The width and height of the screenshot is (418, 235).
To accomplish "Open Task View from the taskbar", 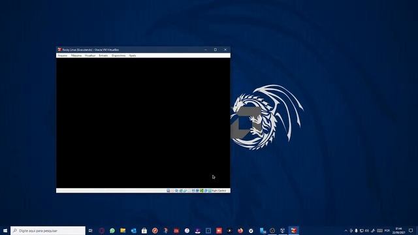I will pyautogui.click(x=91, y=230).
